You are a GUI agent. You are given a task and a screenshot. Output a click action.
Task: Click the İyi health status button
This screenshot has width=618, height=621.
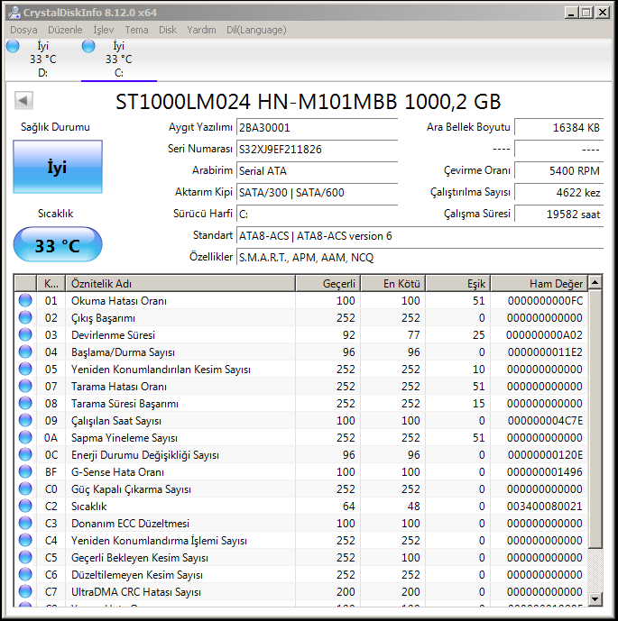click(x=57, y=167)
